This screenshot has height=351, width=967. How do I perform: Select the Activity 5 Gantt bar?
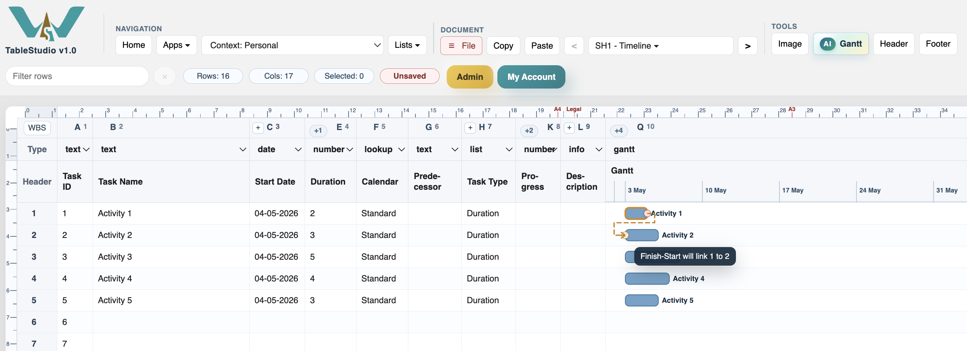(x=642, y=300)
